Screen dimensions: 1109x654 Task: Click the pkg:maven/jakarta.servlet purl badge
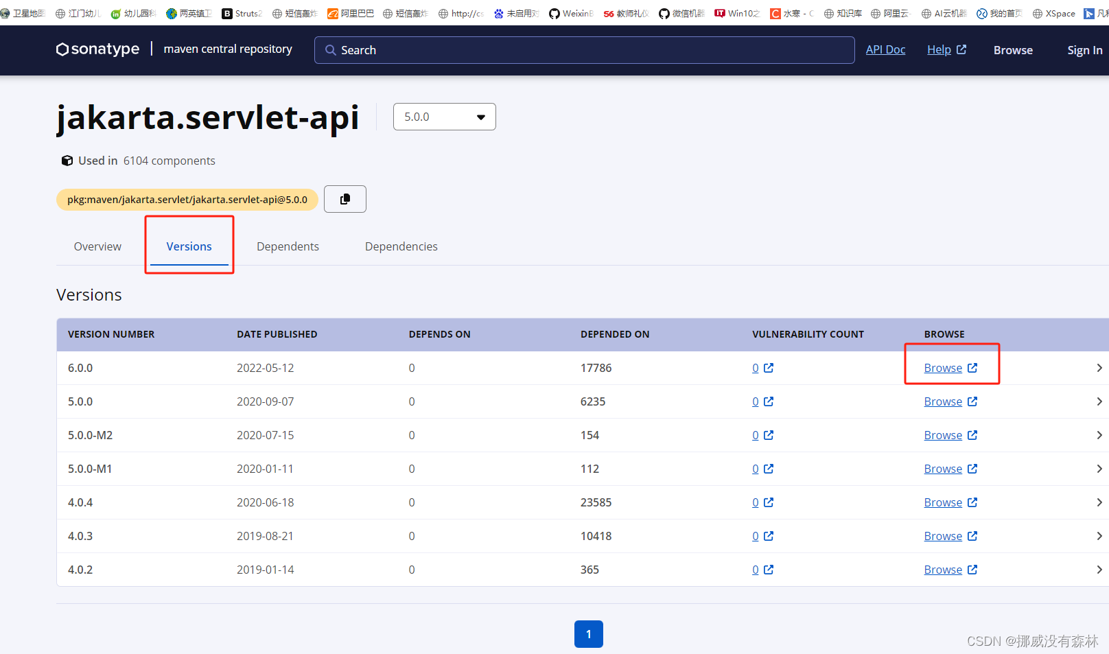coord(187,200)
